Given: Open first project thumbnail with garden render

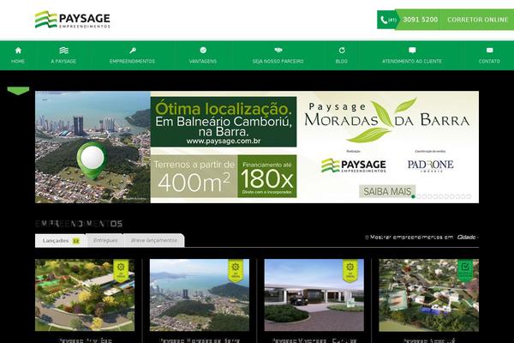Looking at the screenshot, I should [x=85, y=295].
